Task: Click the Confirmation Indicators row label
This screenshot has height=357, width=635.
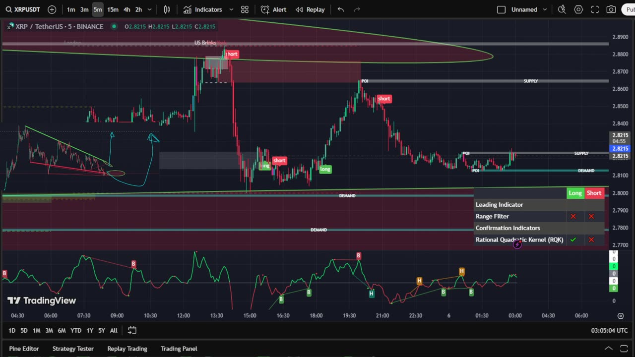Action: coord(508,228)
